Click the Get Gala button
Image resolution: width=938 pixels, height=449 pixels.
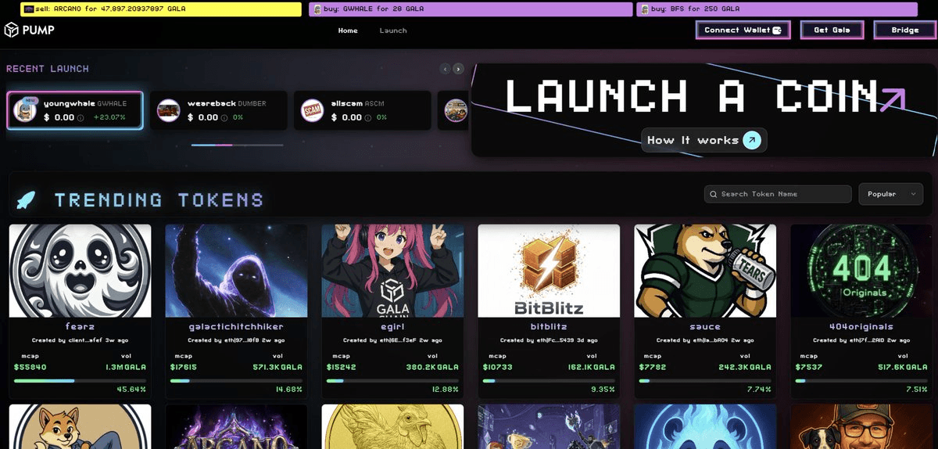click(x=832, y=30)
